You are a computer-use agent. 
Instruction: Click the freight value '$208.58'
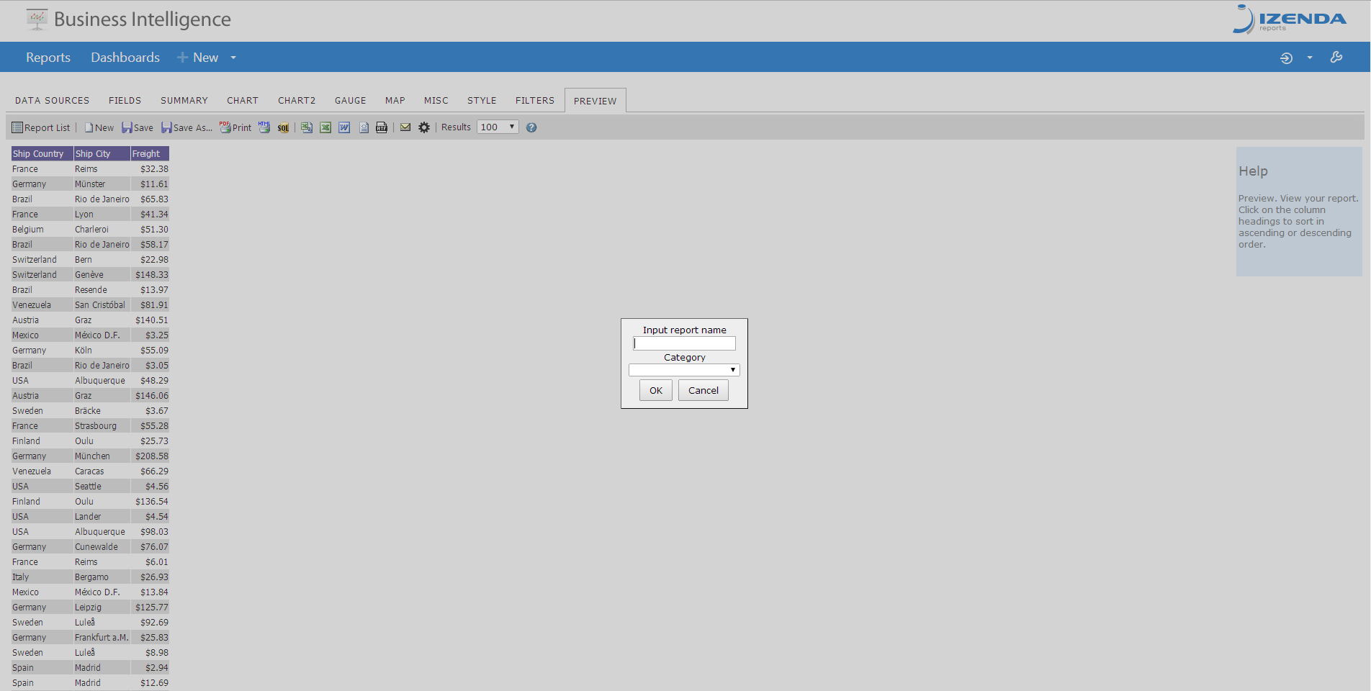152,456
